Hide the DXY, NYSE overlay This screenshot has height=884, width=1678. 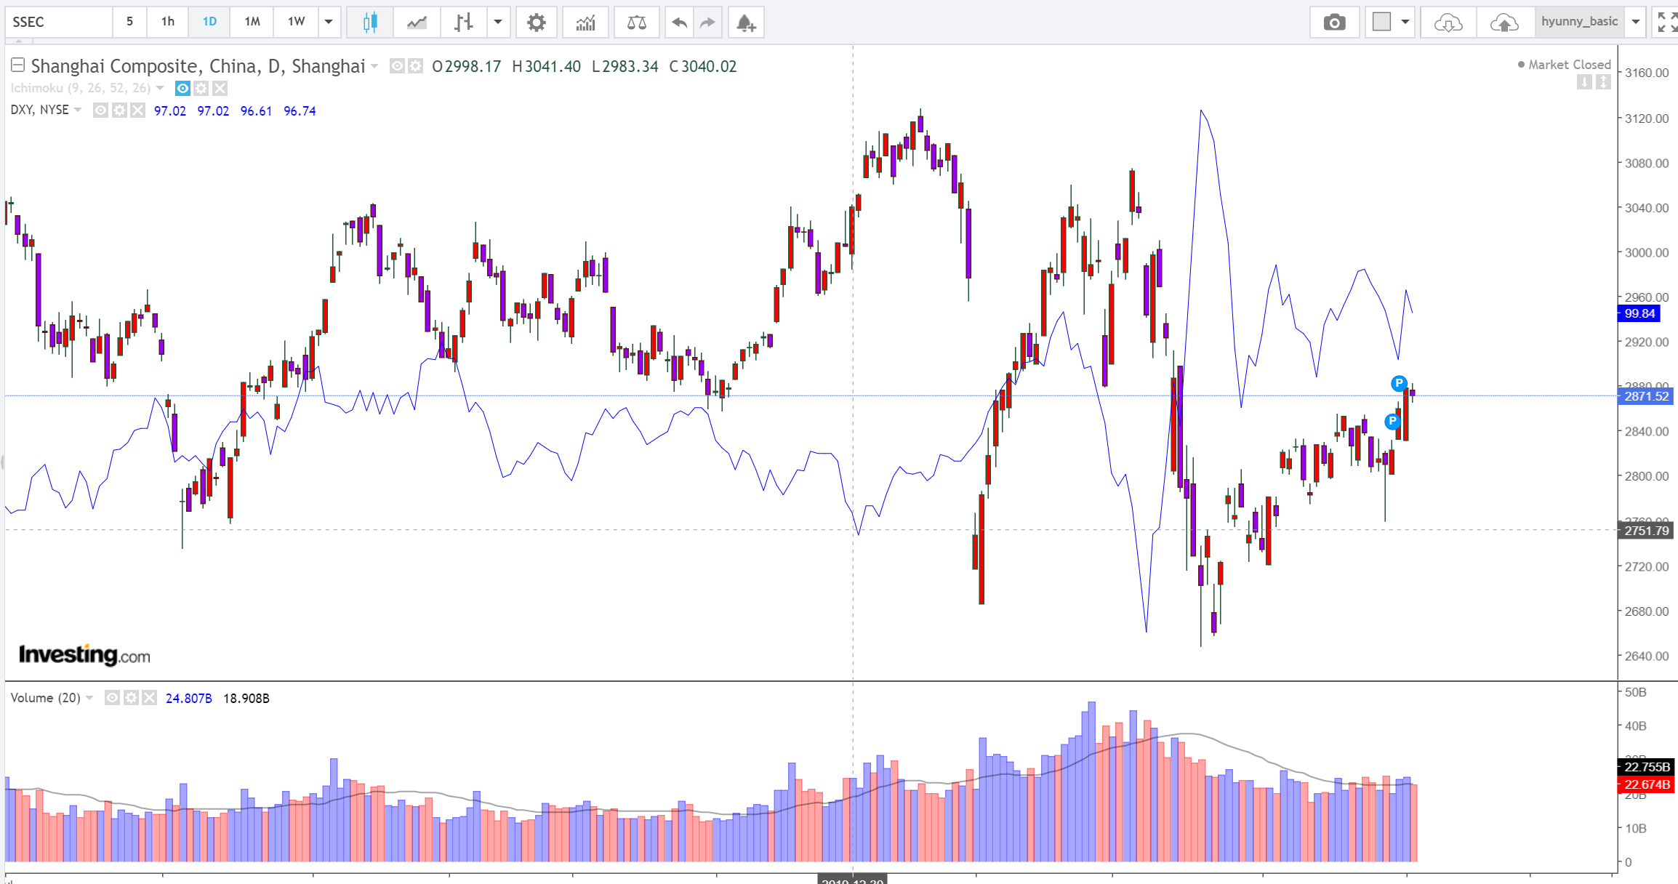[101, 110]
